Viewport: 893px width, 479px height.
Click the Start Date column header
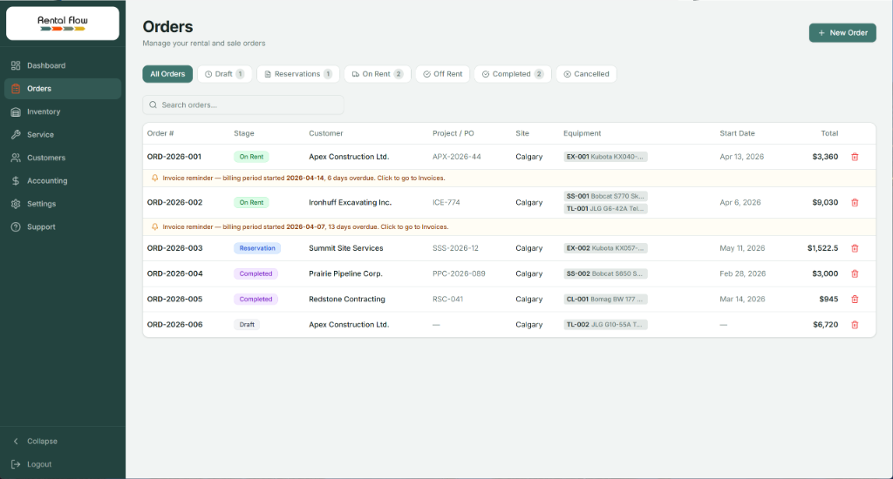click(737, 134)
